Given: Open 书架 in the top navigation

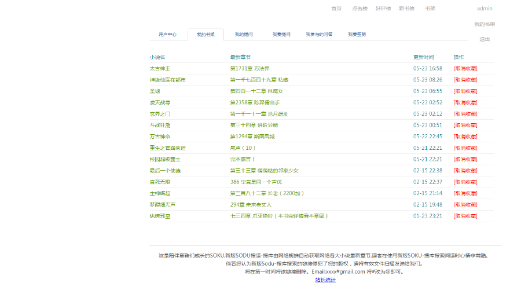Looking at the screenshot, I should (430, 8).
